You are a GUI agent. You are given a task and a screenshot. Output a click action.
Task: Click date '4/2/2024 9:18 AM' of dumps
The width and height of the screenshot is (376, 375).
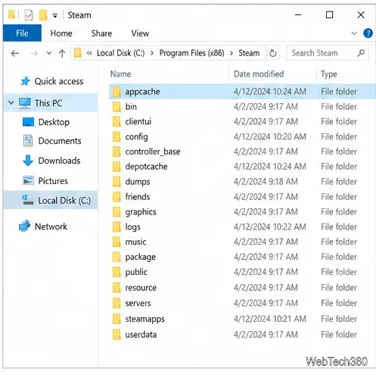point(266,182)
